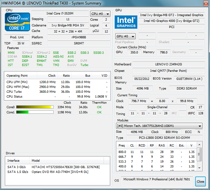210x190 pixels.
Task: Click the Codename value Ivy Bridge-MB PGA SV
Action: point(68,25)
